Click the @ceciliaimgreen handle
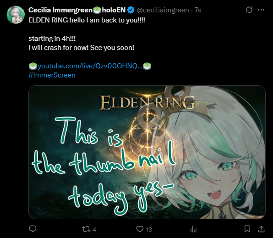 (x=163, y=10)
